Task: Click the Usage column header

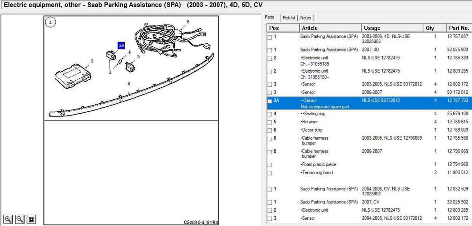Action: pyautogui.click(x=391, y=28)
